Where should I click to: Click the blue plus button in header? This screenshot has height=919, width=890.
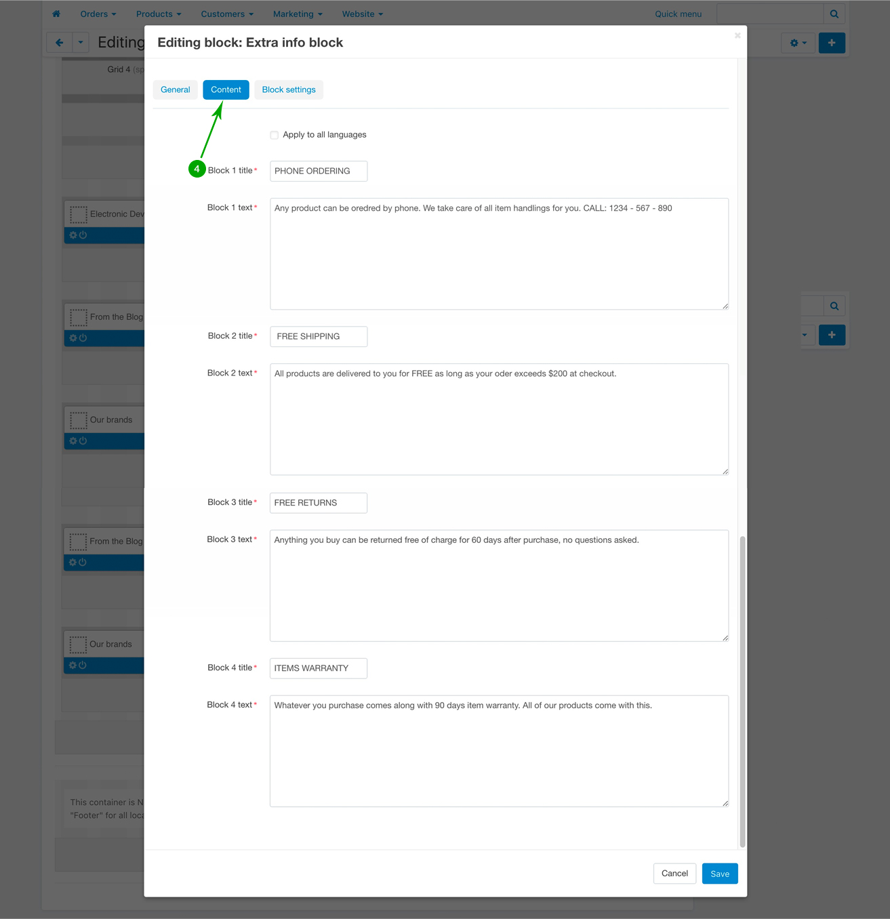tap(831, 43)
